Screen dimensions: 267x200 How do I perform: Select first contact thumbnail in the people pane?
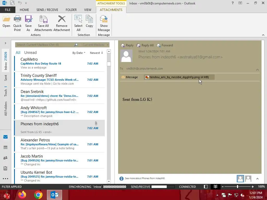(x=240, y=179)
